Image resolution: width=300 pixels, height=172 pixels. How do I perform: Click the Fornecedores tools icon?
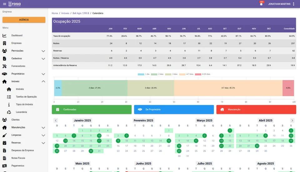[x=5, y=66]
